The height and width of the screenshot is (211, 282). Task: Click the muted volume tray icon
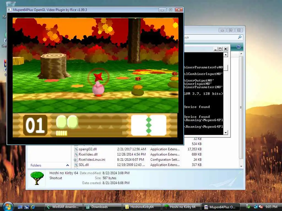(x=261, y=207)
